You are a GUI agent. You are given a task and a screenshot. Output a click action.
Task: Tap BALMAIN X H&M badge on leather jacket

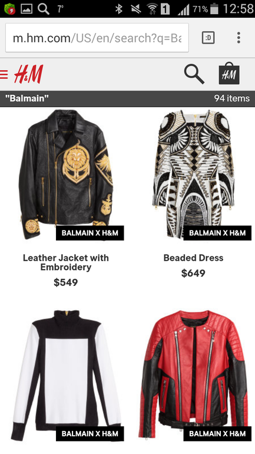pos(90,233)
